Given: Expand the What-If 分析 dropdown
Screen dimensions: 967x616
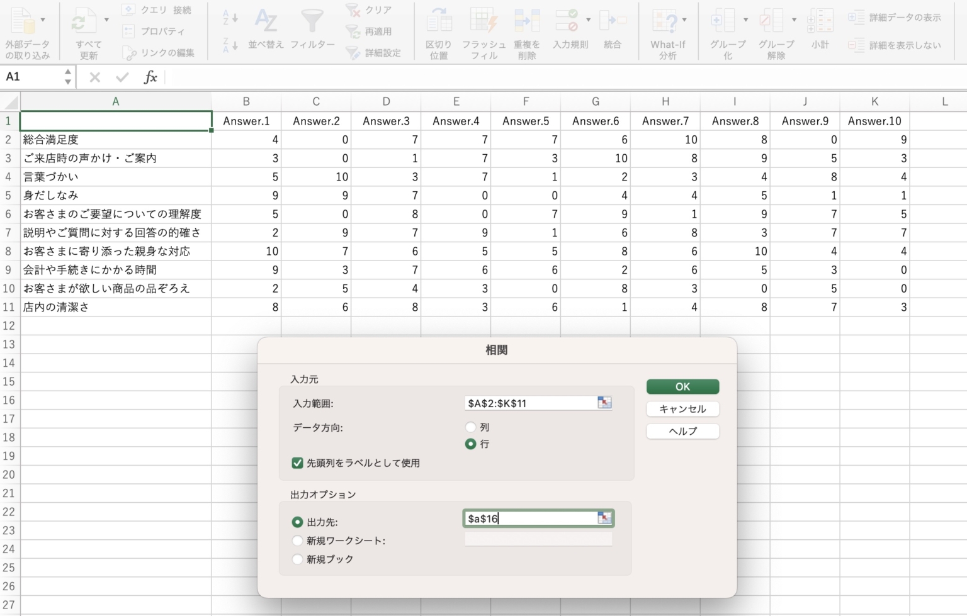Looking at the screenshot, I should click(684, 20).
